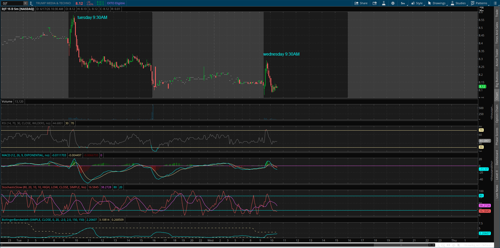Open the Drawings dropdown menu

[x=437, y=3]
